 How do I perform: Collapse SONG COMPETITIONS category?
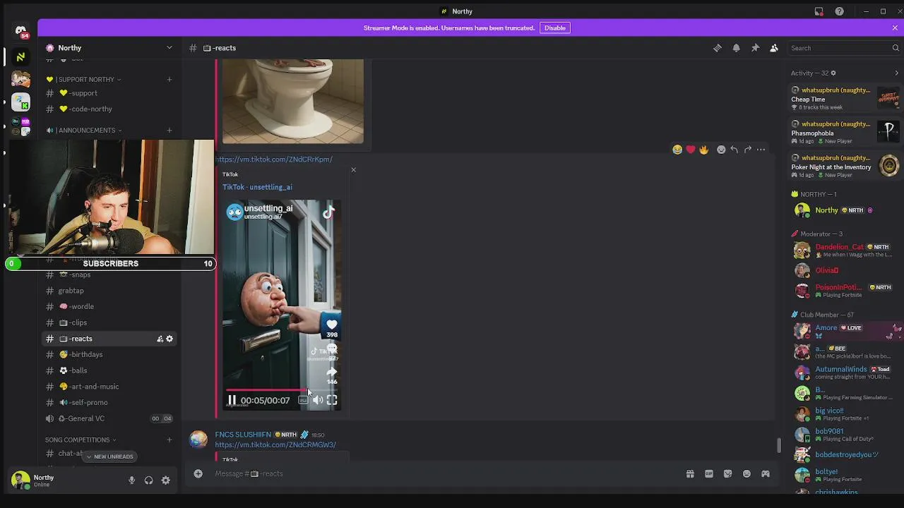81,440
